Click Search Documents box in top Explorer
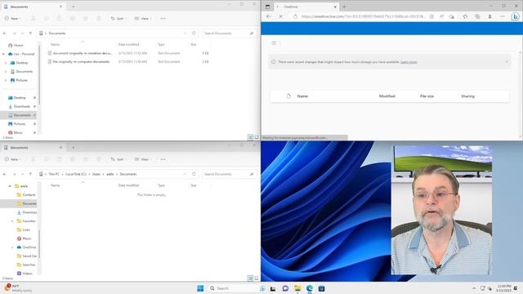Screen dimensions: 523x294 point(229,33)
